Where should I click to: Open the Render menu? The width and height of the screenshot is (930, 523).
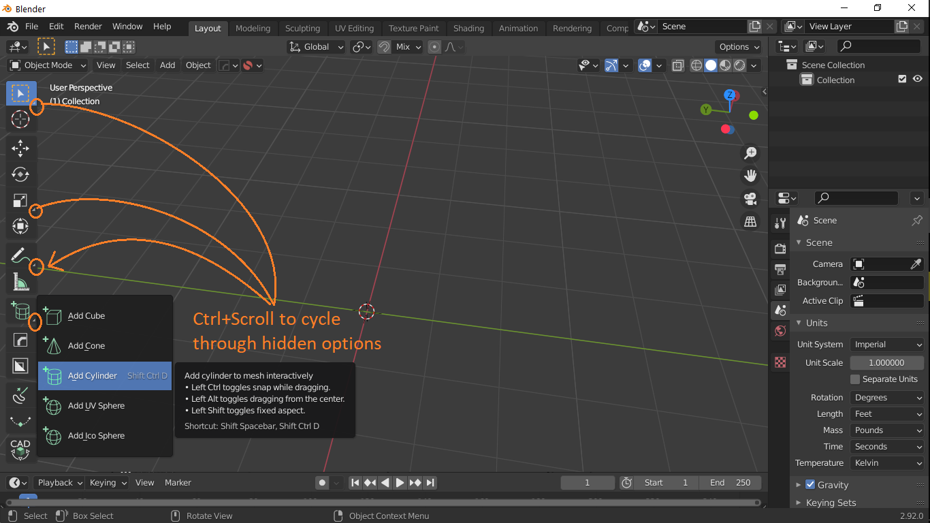88,26
